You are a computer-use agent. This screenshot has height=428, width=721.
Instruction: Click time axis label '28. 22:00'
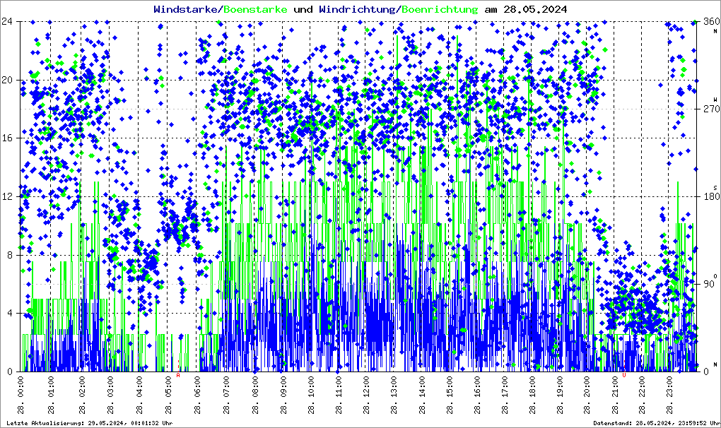(x=641, y=395)
